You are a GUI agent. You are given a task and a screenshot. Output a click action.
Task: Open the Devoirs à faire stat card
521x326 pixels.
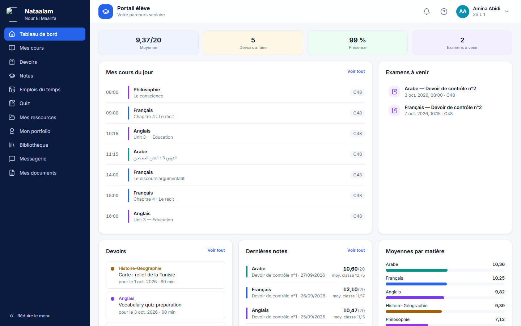253,43
